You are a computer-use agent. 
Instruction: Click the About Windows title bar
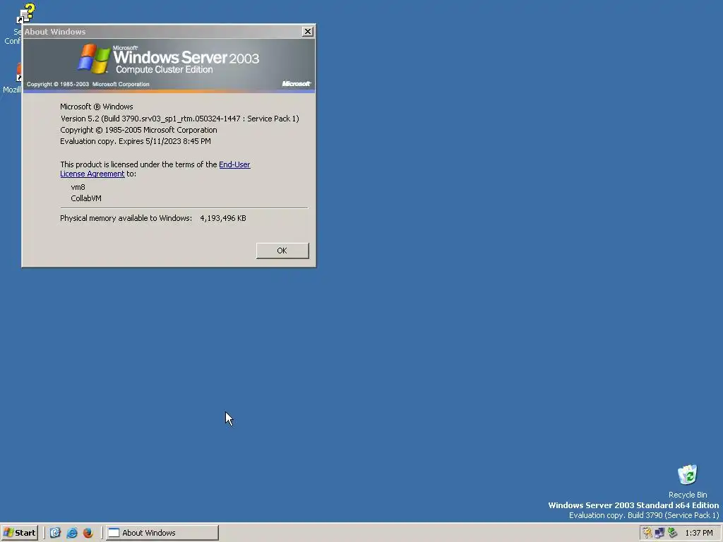point(162,31)
